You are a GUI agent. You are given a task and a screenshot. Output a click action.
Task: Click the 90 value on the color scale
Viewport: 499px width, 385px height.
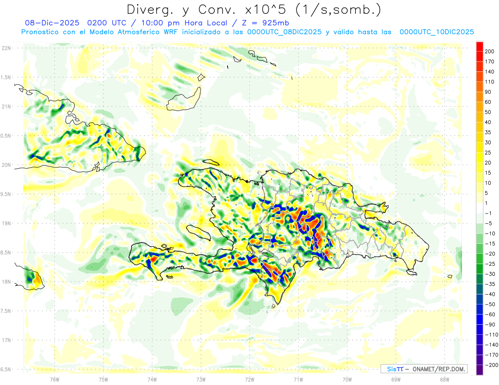point(488,92)
